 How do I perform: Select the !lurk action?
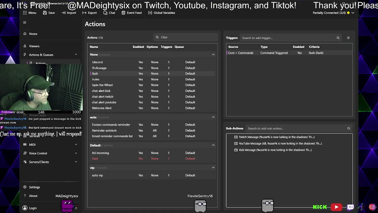152,74
